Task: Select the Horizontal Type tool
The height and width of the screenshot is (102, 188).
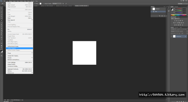Action: coord(1,39)
